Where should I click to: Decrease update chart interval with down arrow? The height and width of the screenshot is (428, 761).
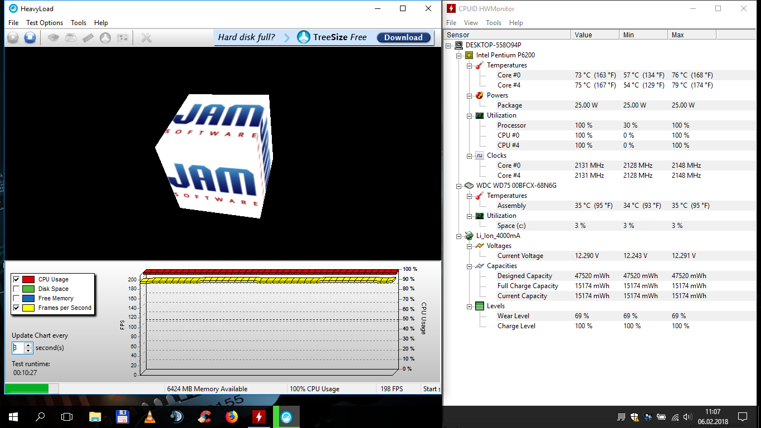(x=28, y=351)
